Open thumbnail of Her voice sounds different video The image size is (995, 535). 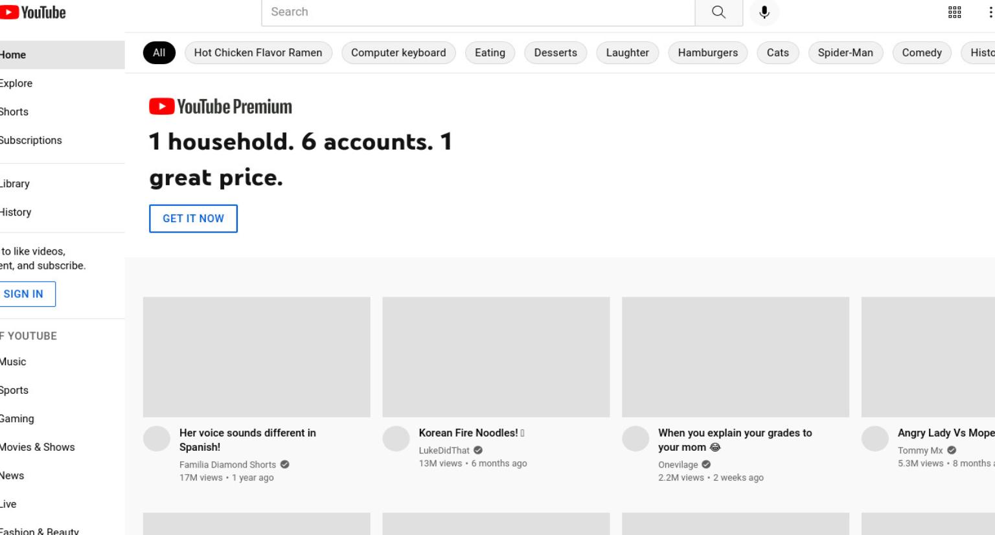coord(257,357)
